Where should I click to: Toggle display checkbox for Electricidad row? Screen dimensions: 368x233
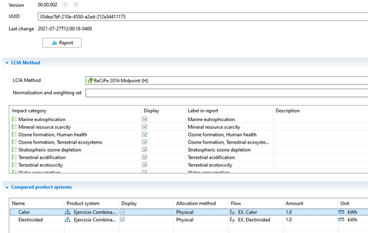[122, 219]
